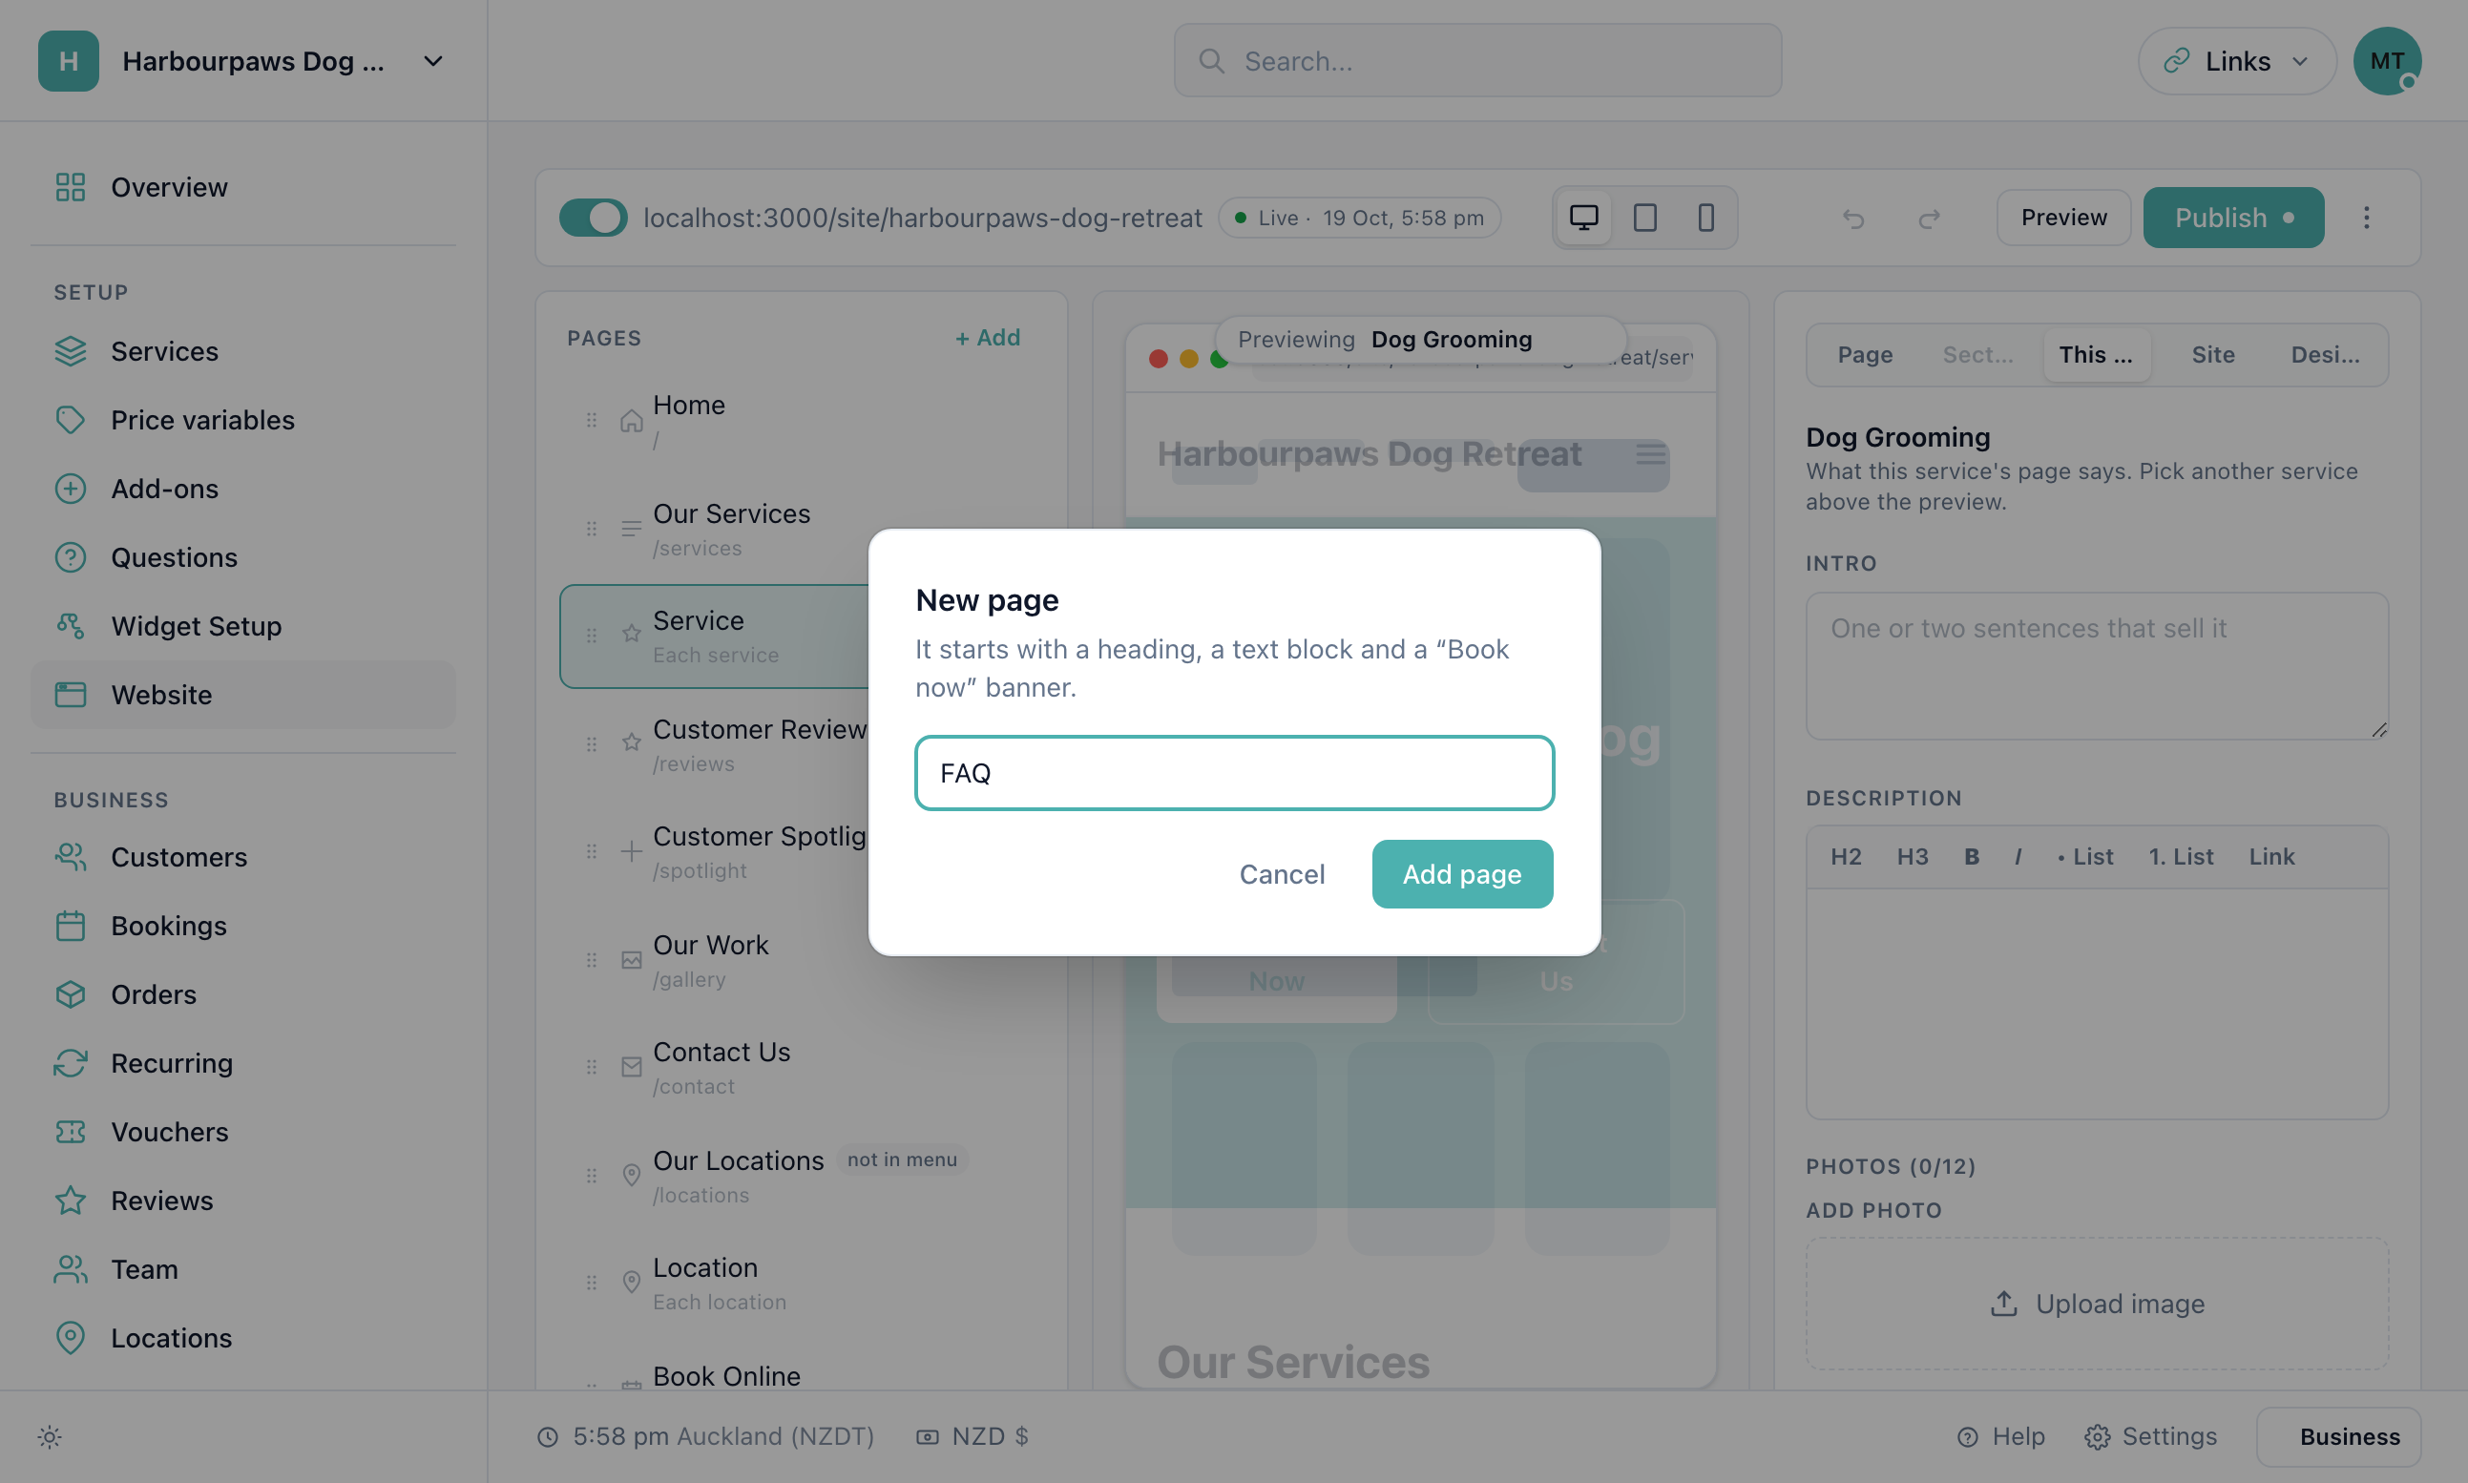Click the top Search field
The image size is (2468, 1483).
[1476, 61]
